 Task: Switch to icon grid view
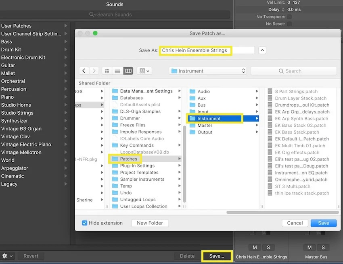pos(107,71)
